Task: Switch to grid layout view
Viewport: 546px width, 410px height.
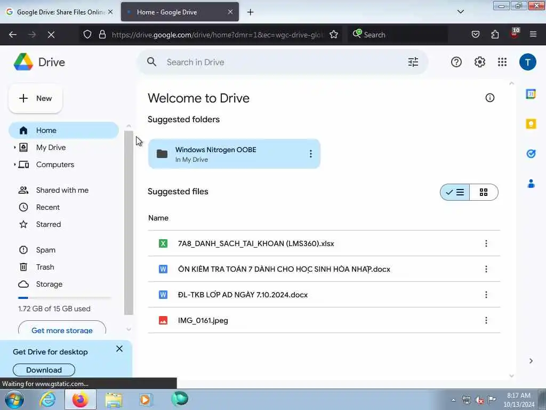Action: pyautogui.click(x=484, y=192)
